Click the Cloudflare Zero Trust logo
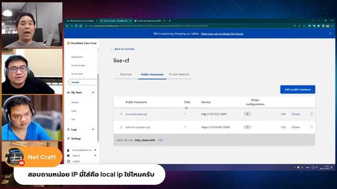Image resolution: width=337 pixels, height=189 pixels. [68, 43]
